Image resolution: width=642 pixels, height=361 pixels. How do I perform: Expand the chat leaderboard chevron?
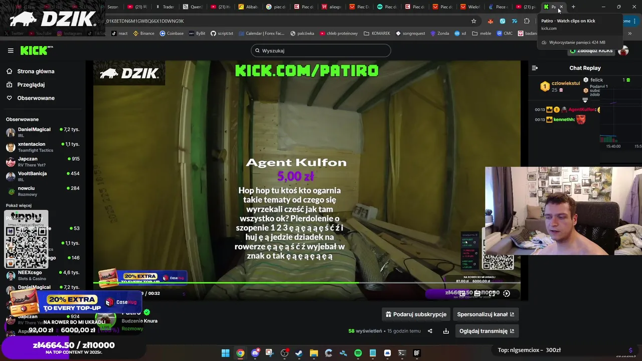585,100
